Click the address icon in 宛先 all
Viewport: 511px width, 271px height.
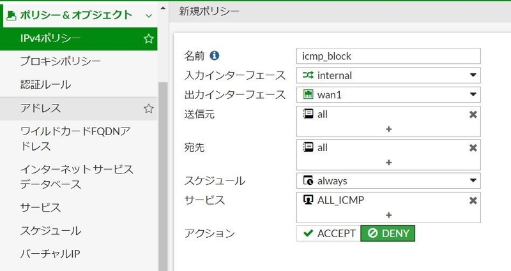pos(308,147)
